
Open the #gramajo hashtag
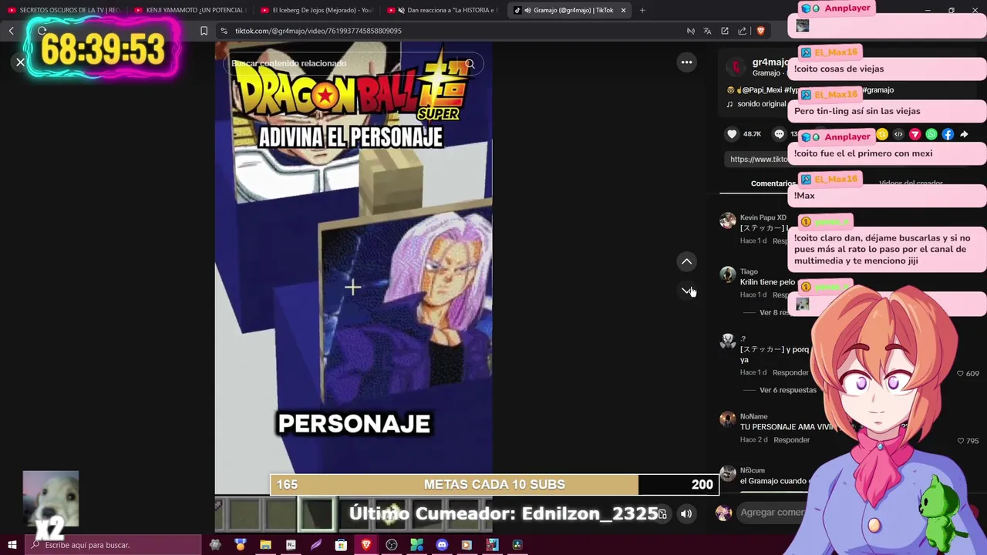click(x=878, y=90)
